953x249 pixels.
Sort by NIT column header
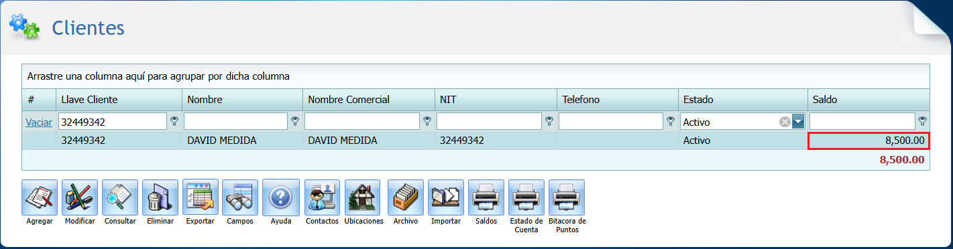tap(496, 99)
